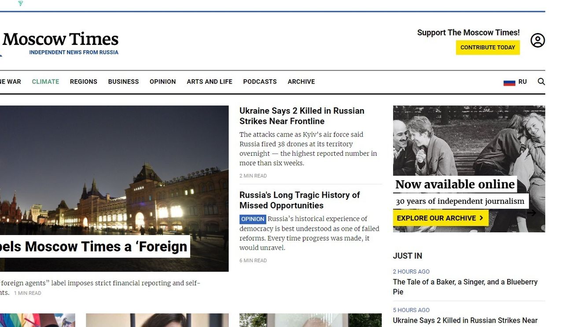The width and height of the screenshot is (581, 327).
Task: Click the Explore Our Archive button
Action: point(440,218)
